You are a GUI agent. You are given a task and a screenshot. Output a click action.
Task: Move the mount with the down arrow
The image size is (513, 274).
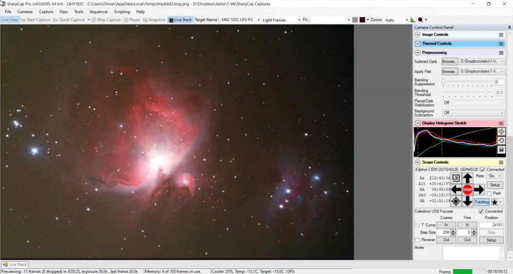[x=467, y=201]
